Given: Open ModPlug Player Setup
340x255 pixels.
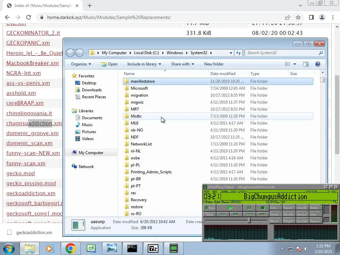Looking at the screenshot, I should pyautogui.click(x=210, y=214).
